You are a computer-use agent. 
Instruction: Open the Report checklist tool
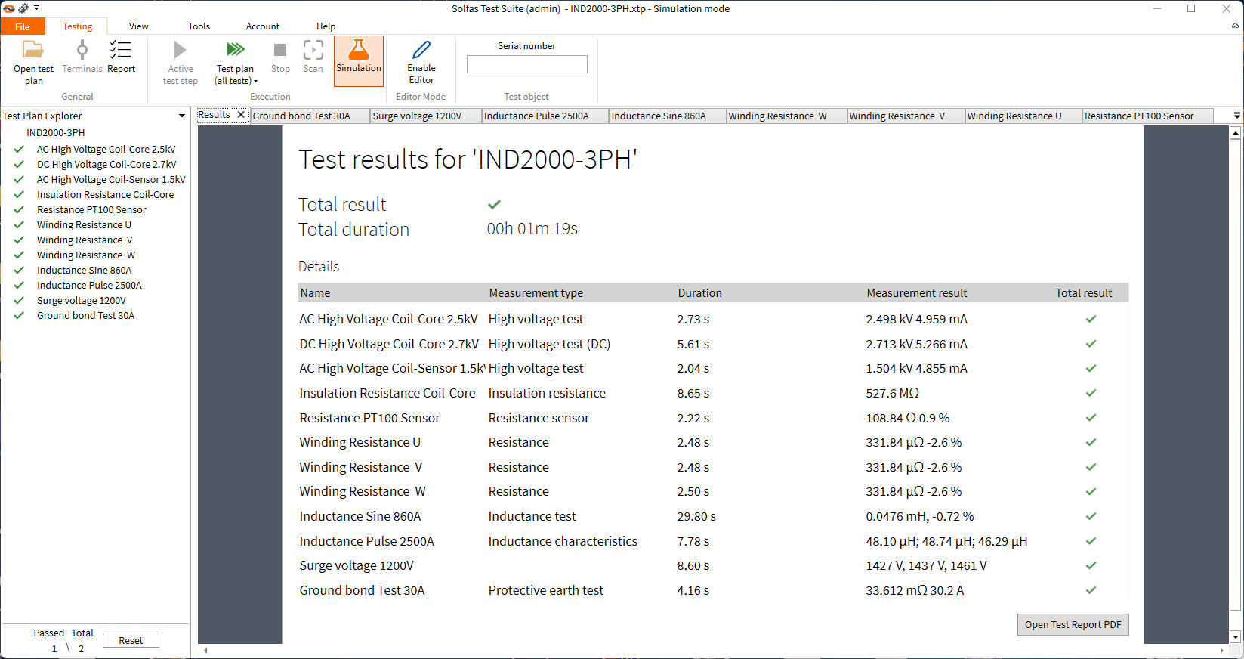click(x=121, y=57)
